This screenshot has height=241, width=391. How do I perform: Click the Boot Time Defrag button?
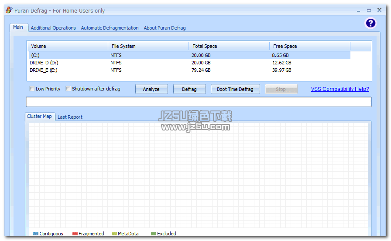235,89
